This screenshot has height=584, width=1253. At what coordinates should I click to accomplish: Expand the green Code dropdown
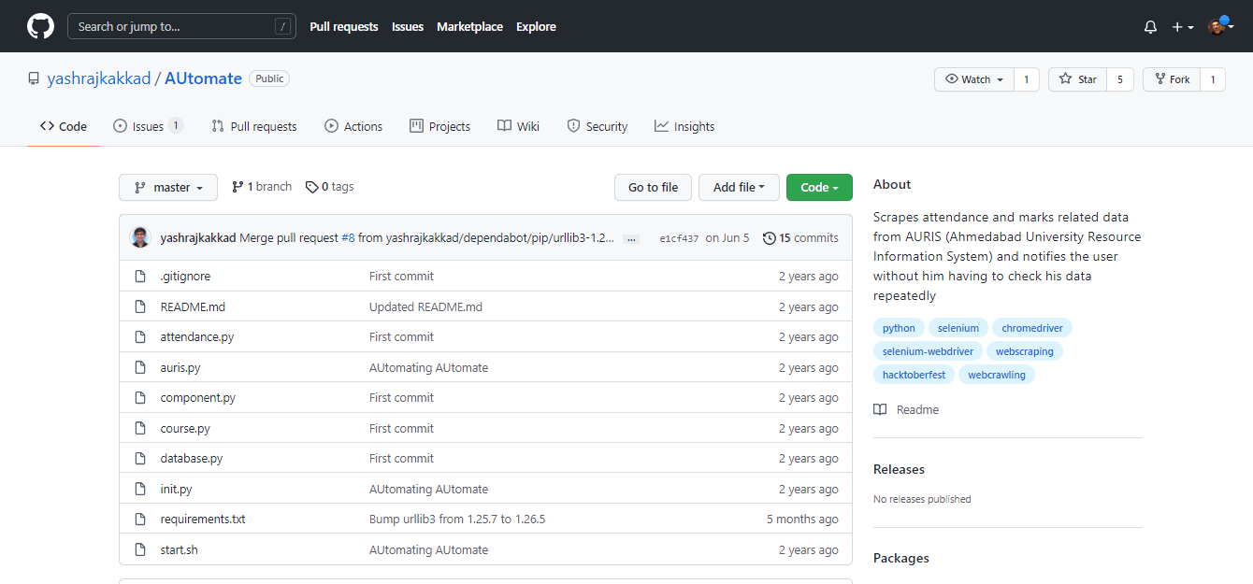(819, 187)
